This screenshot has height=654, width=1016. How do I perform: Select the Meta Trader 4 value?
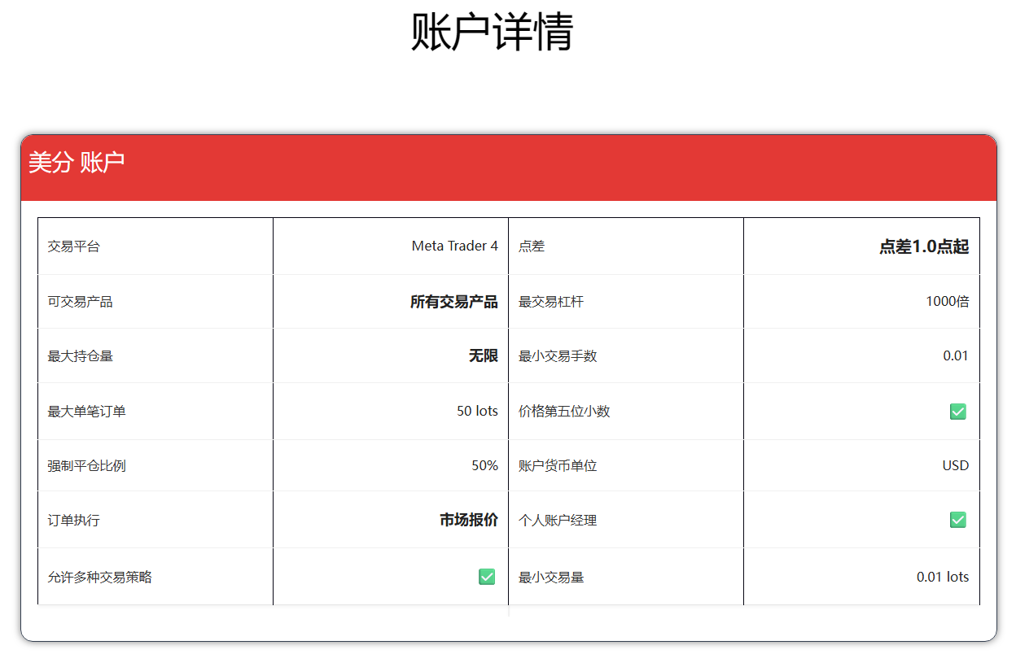(x=455, y=246)
